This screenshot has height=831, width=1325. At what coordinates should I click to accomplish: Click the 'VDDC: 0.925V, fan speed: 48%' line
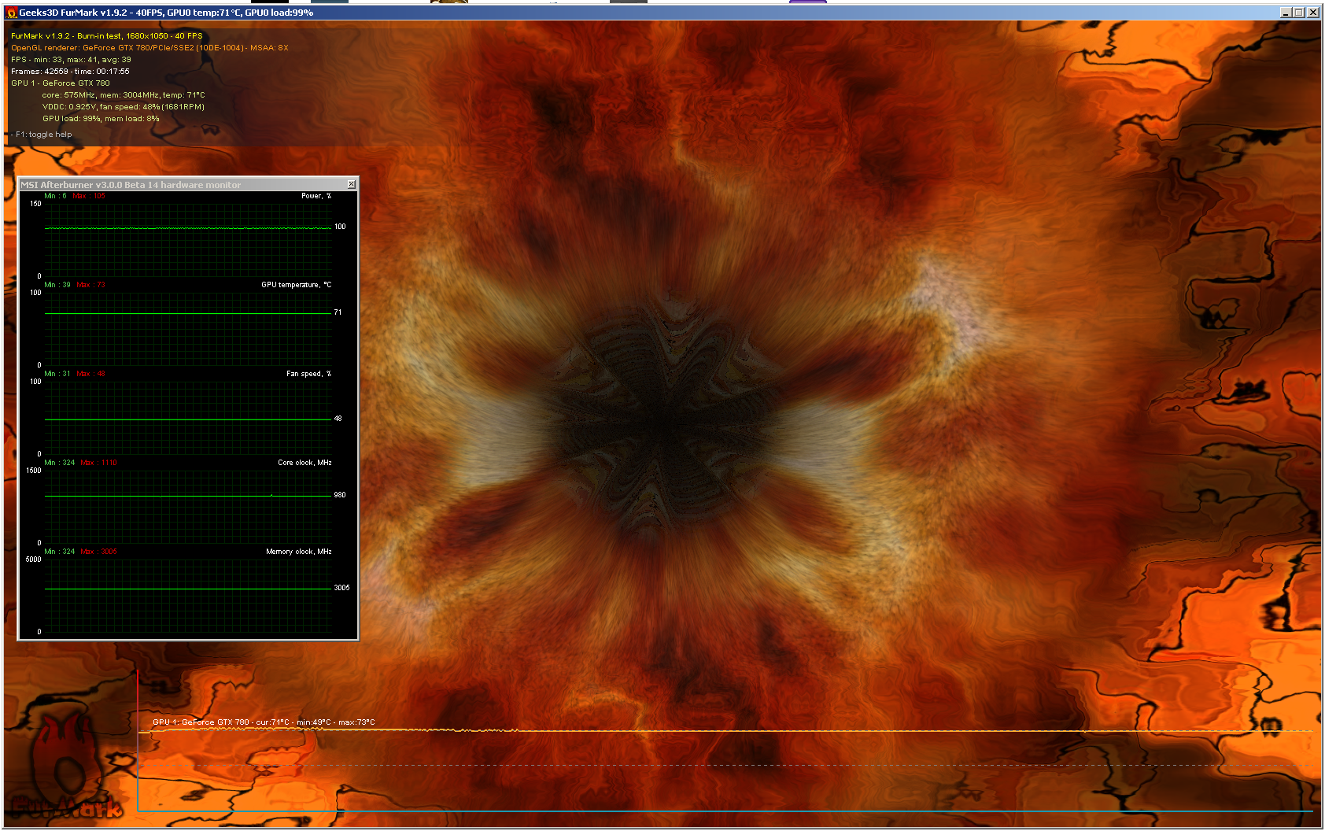coord(124,107)
